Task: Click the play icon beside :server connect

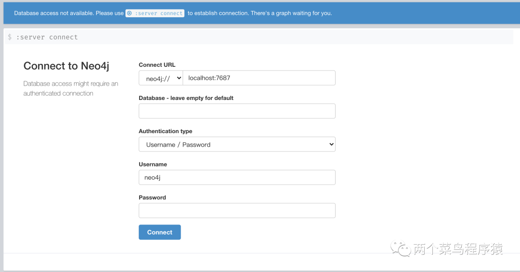Action: pyautogui.click(x=130, y=13)
